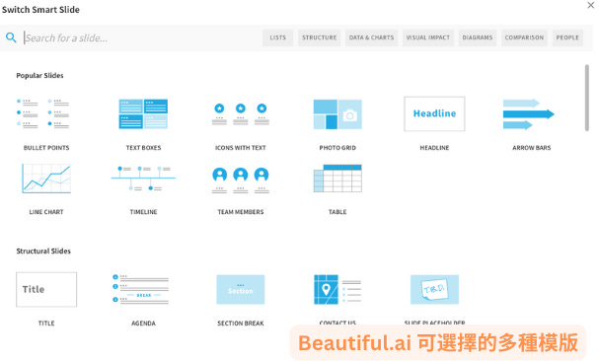The height and width of the screenshot is (361, 599).
Task: Filter slides by Structure category
Action: (x=320, y=37)
